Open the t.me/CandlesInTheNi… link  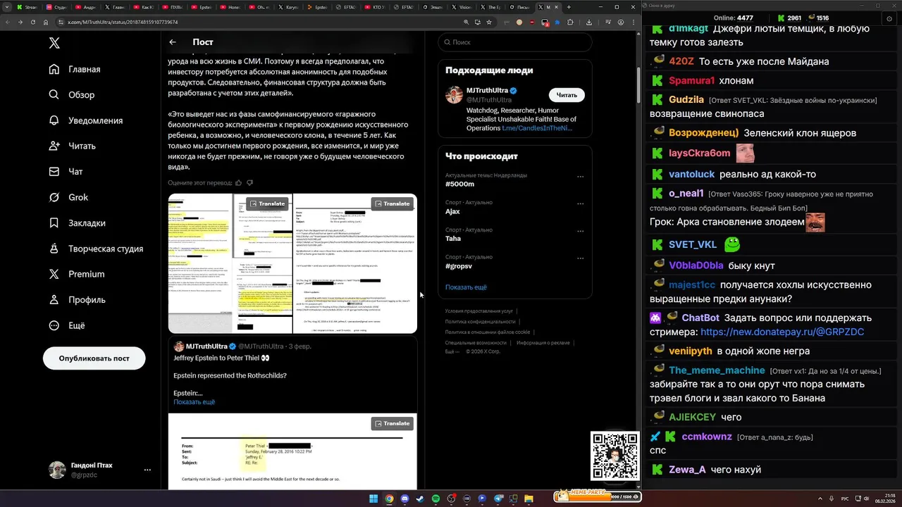pos(537,128)
